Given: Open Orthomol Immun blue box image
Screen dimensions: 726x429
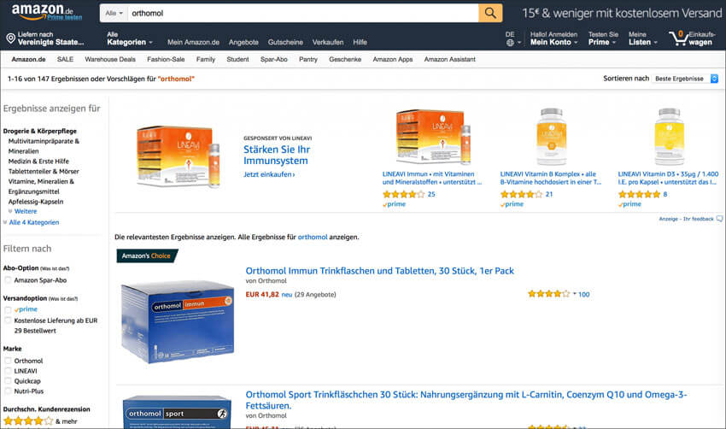Looking at the screenshot, I should tap(178, 321).
